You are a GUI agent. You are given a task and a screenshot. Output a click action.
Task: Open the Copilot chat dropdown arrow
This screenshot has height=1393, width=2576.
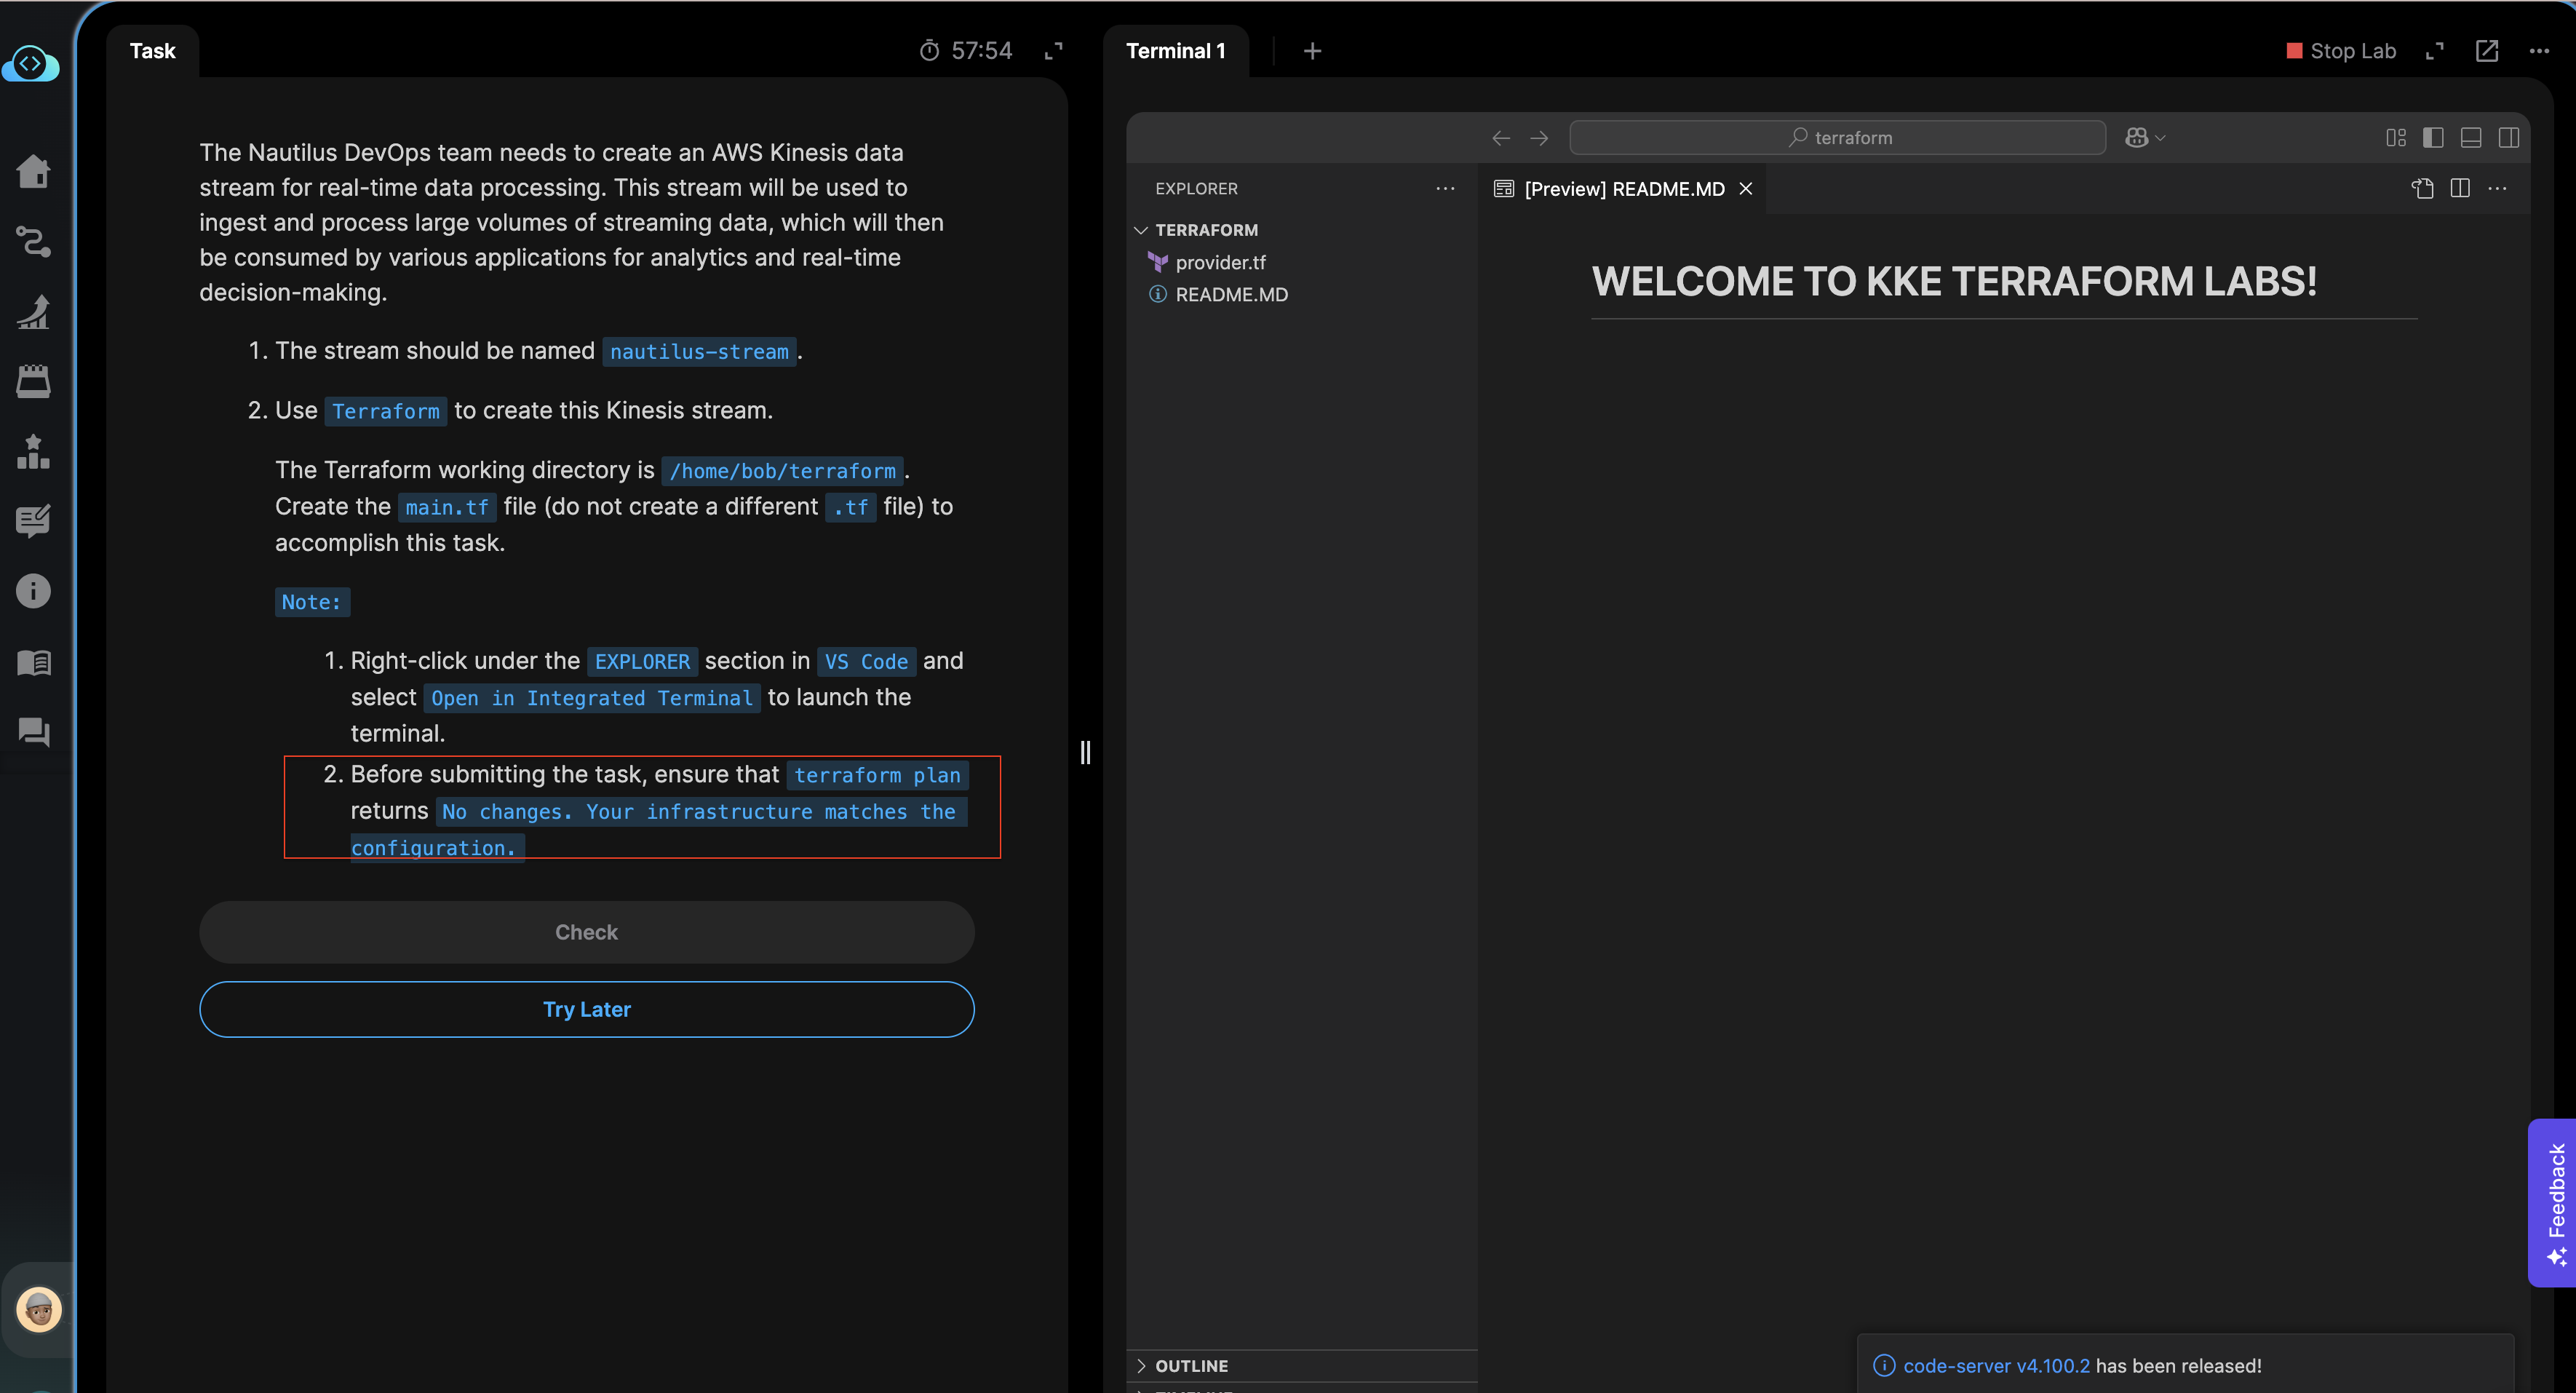click(2161, 138)
